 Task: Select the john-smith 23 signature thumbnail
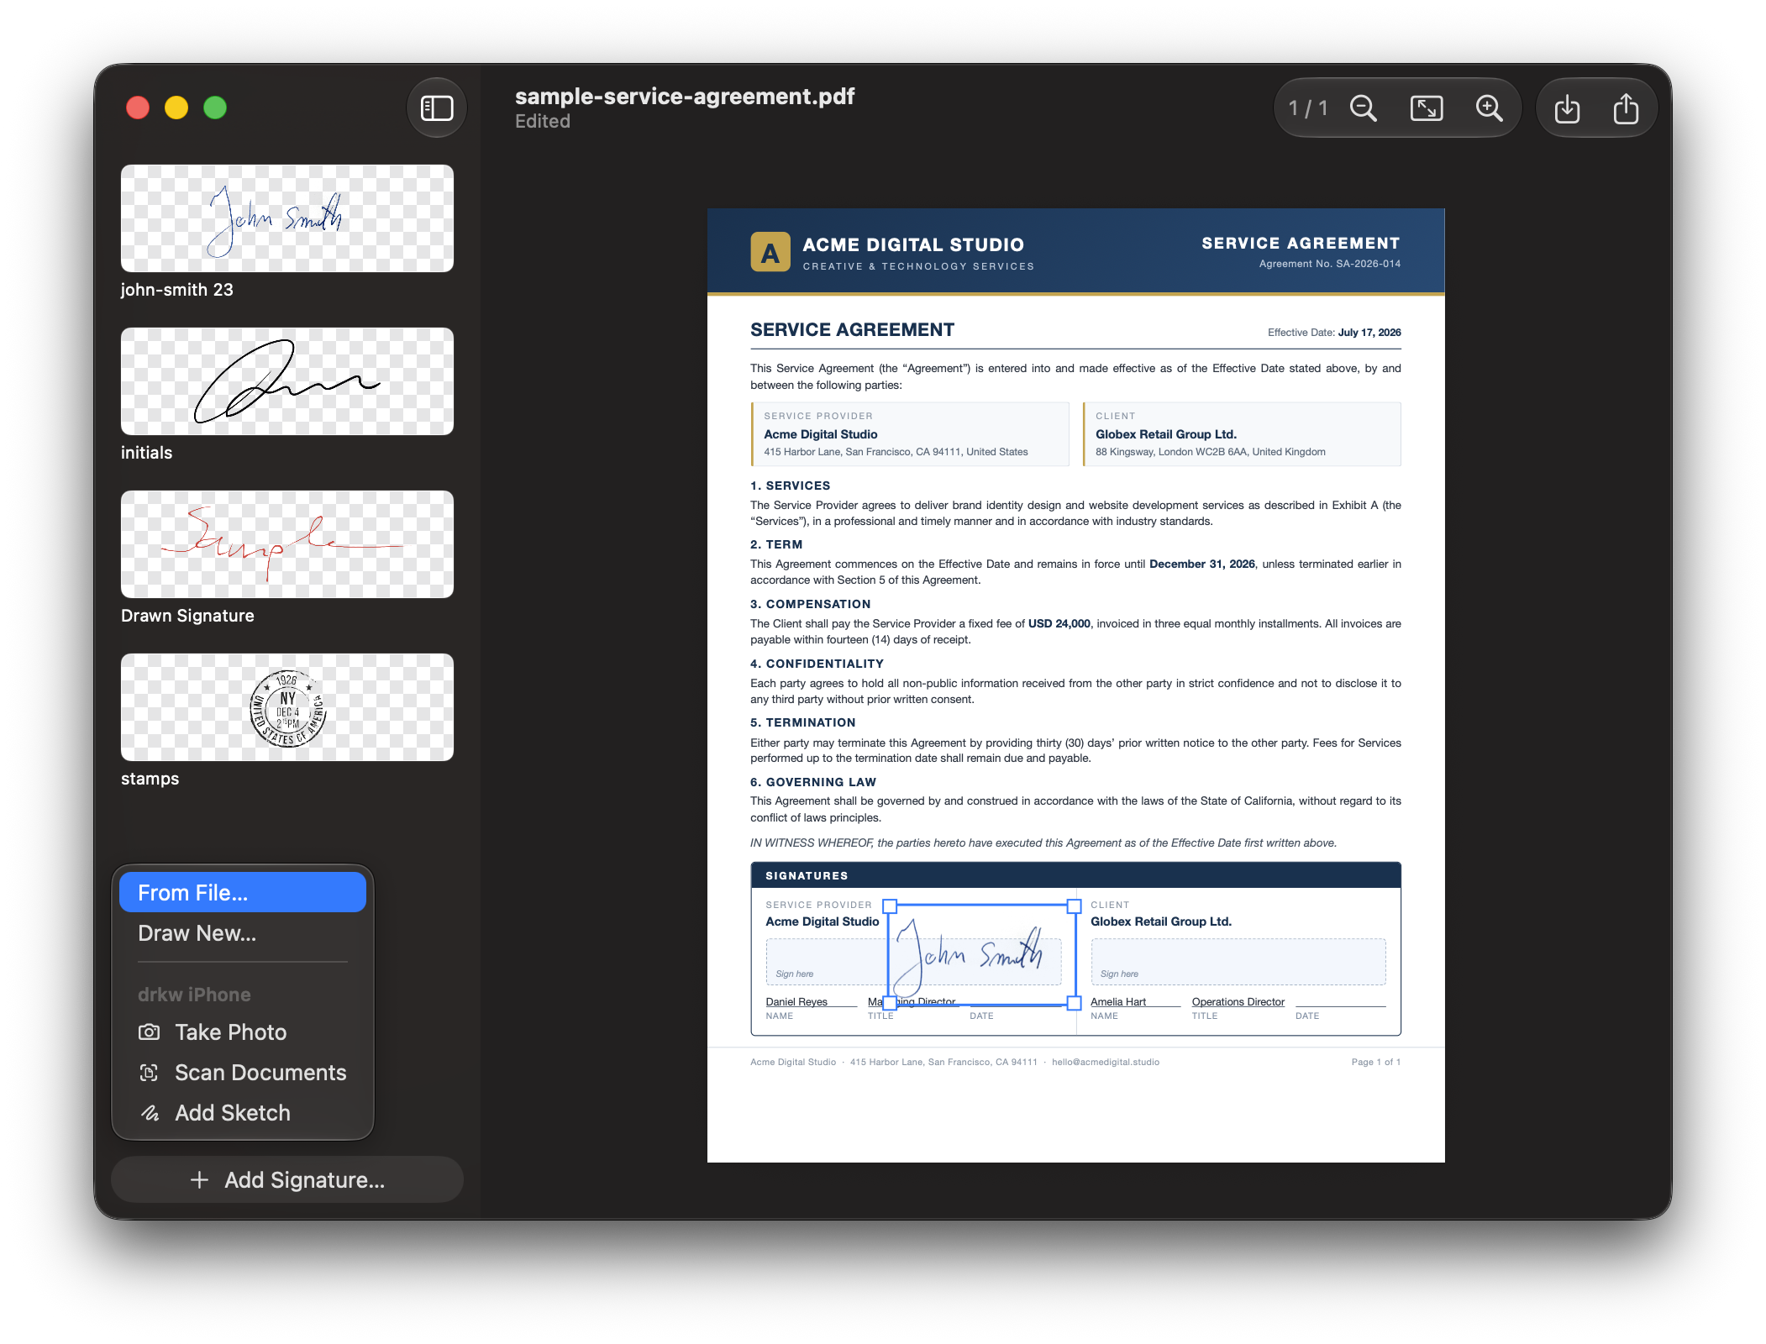287,218
